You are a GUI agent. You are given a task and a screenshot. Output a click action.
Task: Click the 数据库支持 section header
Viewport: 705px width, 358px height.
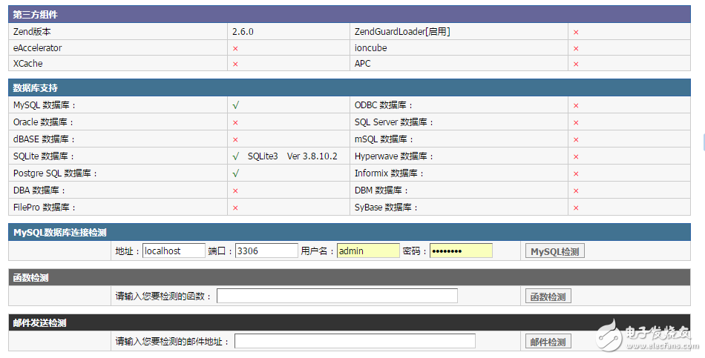(36, 88)
